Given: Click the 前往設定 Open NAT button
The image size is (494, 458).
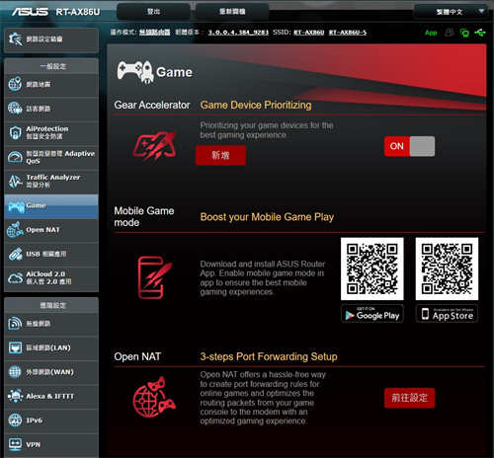Looking at the screenshot, I should pyautogui.click(x=409, y=398).
